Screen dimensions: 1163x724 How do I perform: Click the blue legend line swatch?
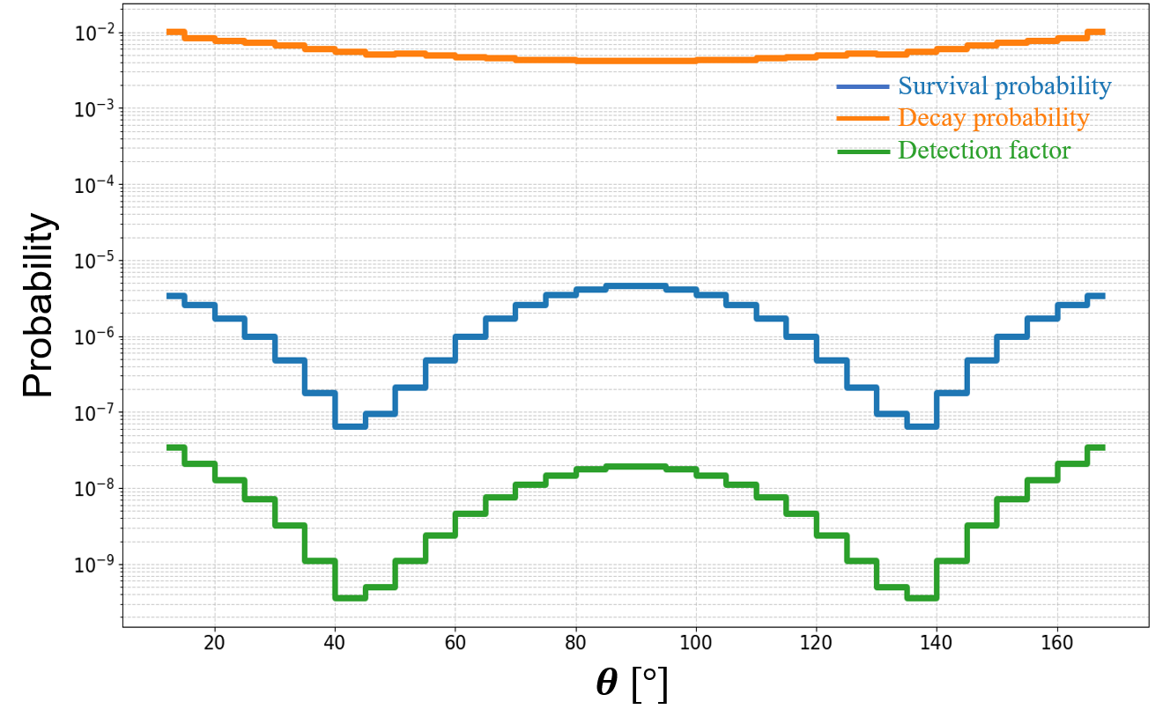863,86
